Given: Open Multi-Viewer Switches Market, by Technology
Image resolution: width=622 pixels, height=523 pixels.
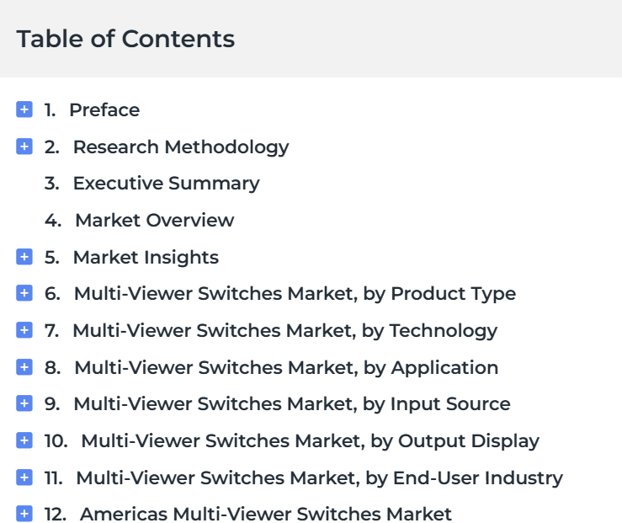Looking at the screenshot, I should tap(284, 331).
